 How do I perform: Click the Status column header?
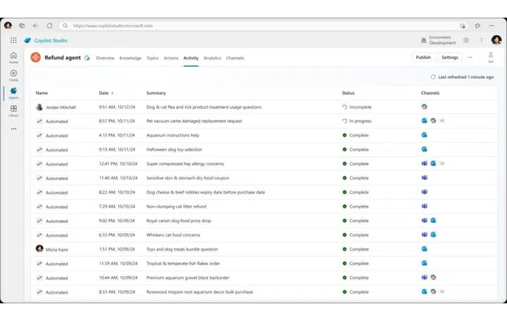coord(349,93)
